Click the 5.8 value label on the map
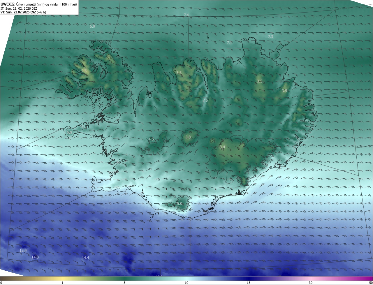Screen dimensions: 373x285 [69, 132]
